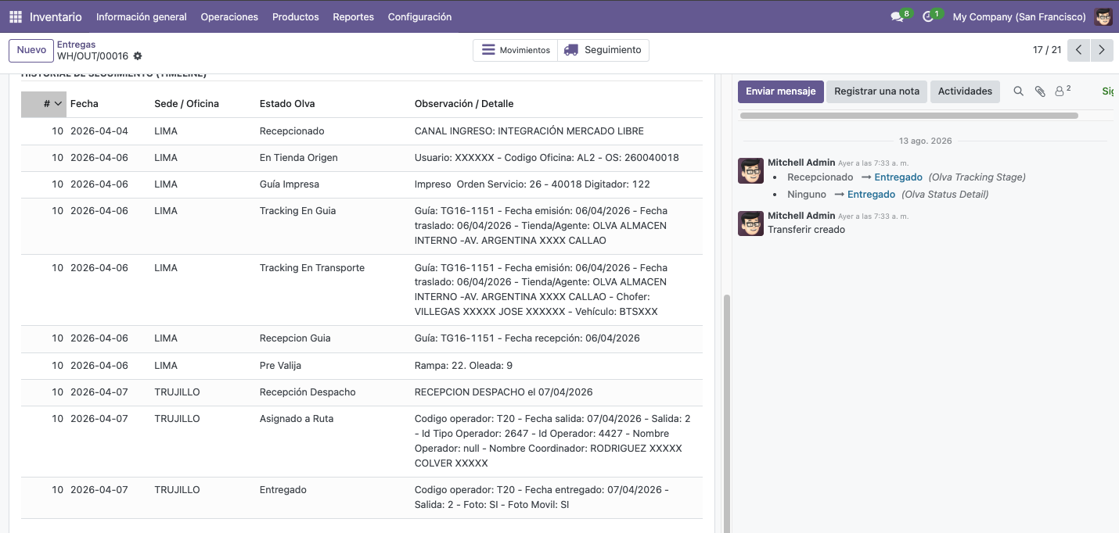The image size is (1119, 533).
Task: Click Usuario: XXXXXX - Codigo Oficina: AL2 detail
Action: click(547, 158)
